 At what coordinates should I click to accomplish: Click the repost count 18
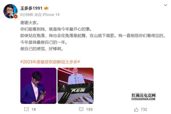coord(34,109)
